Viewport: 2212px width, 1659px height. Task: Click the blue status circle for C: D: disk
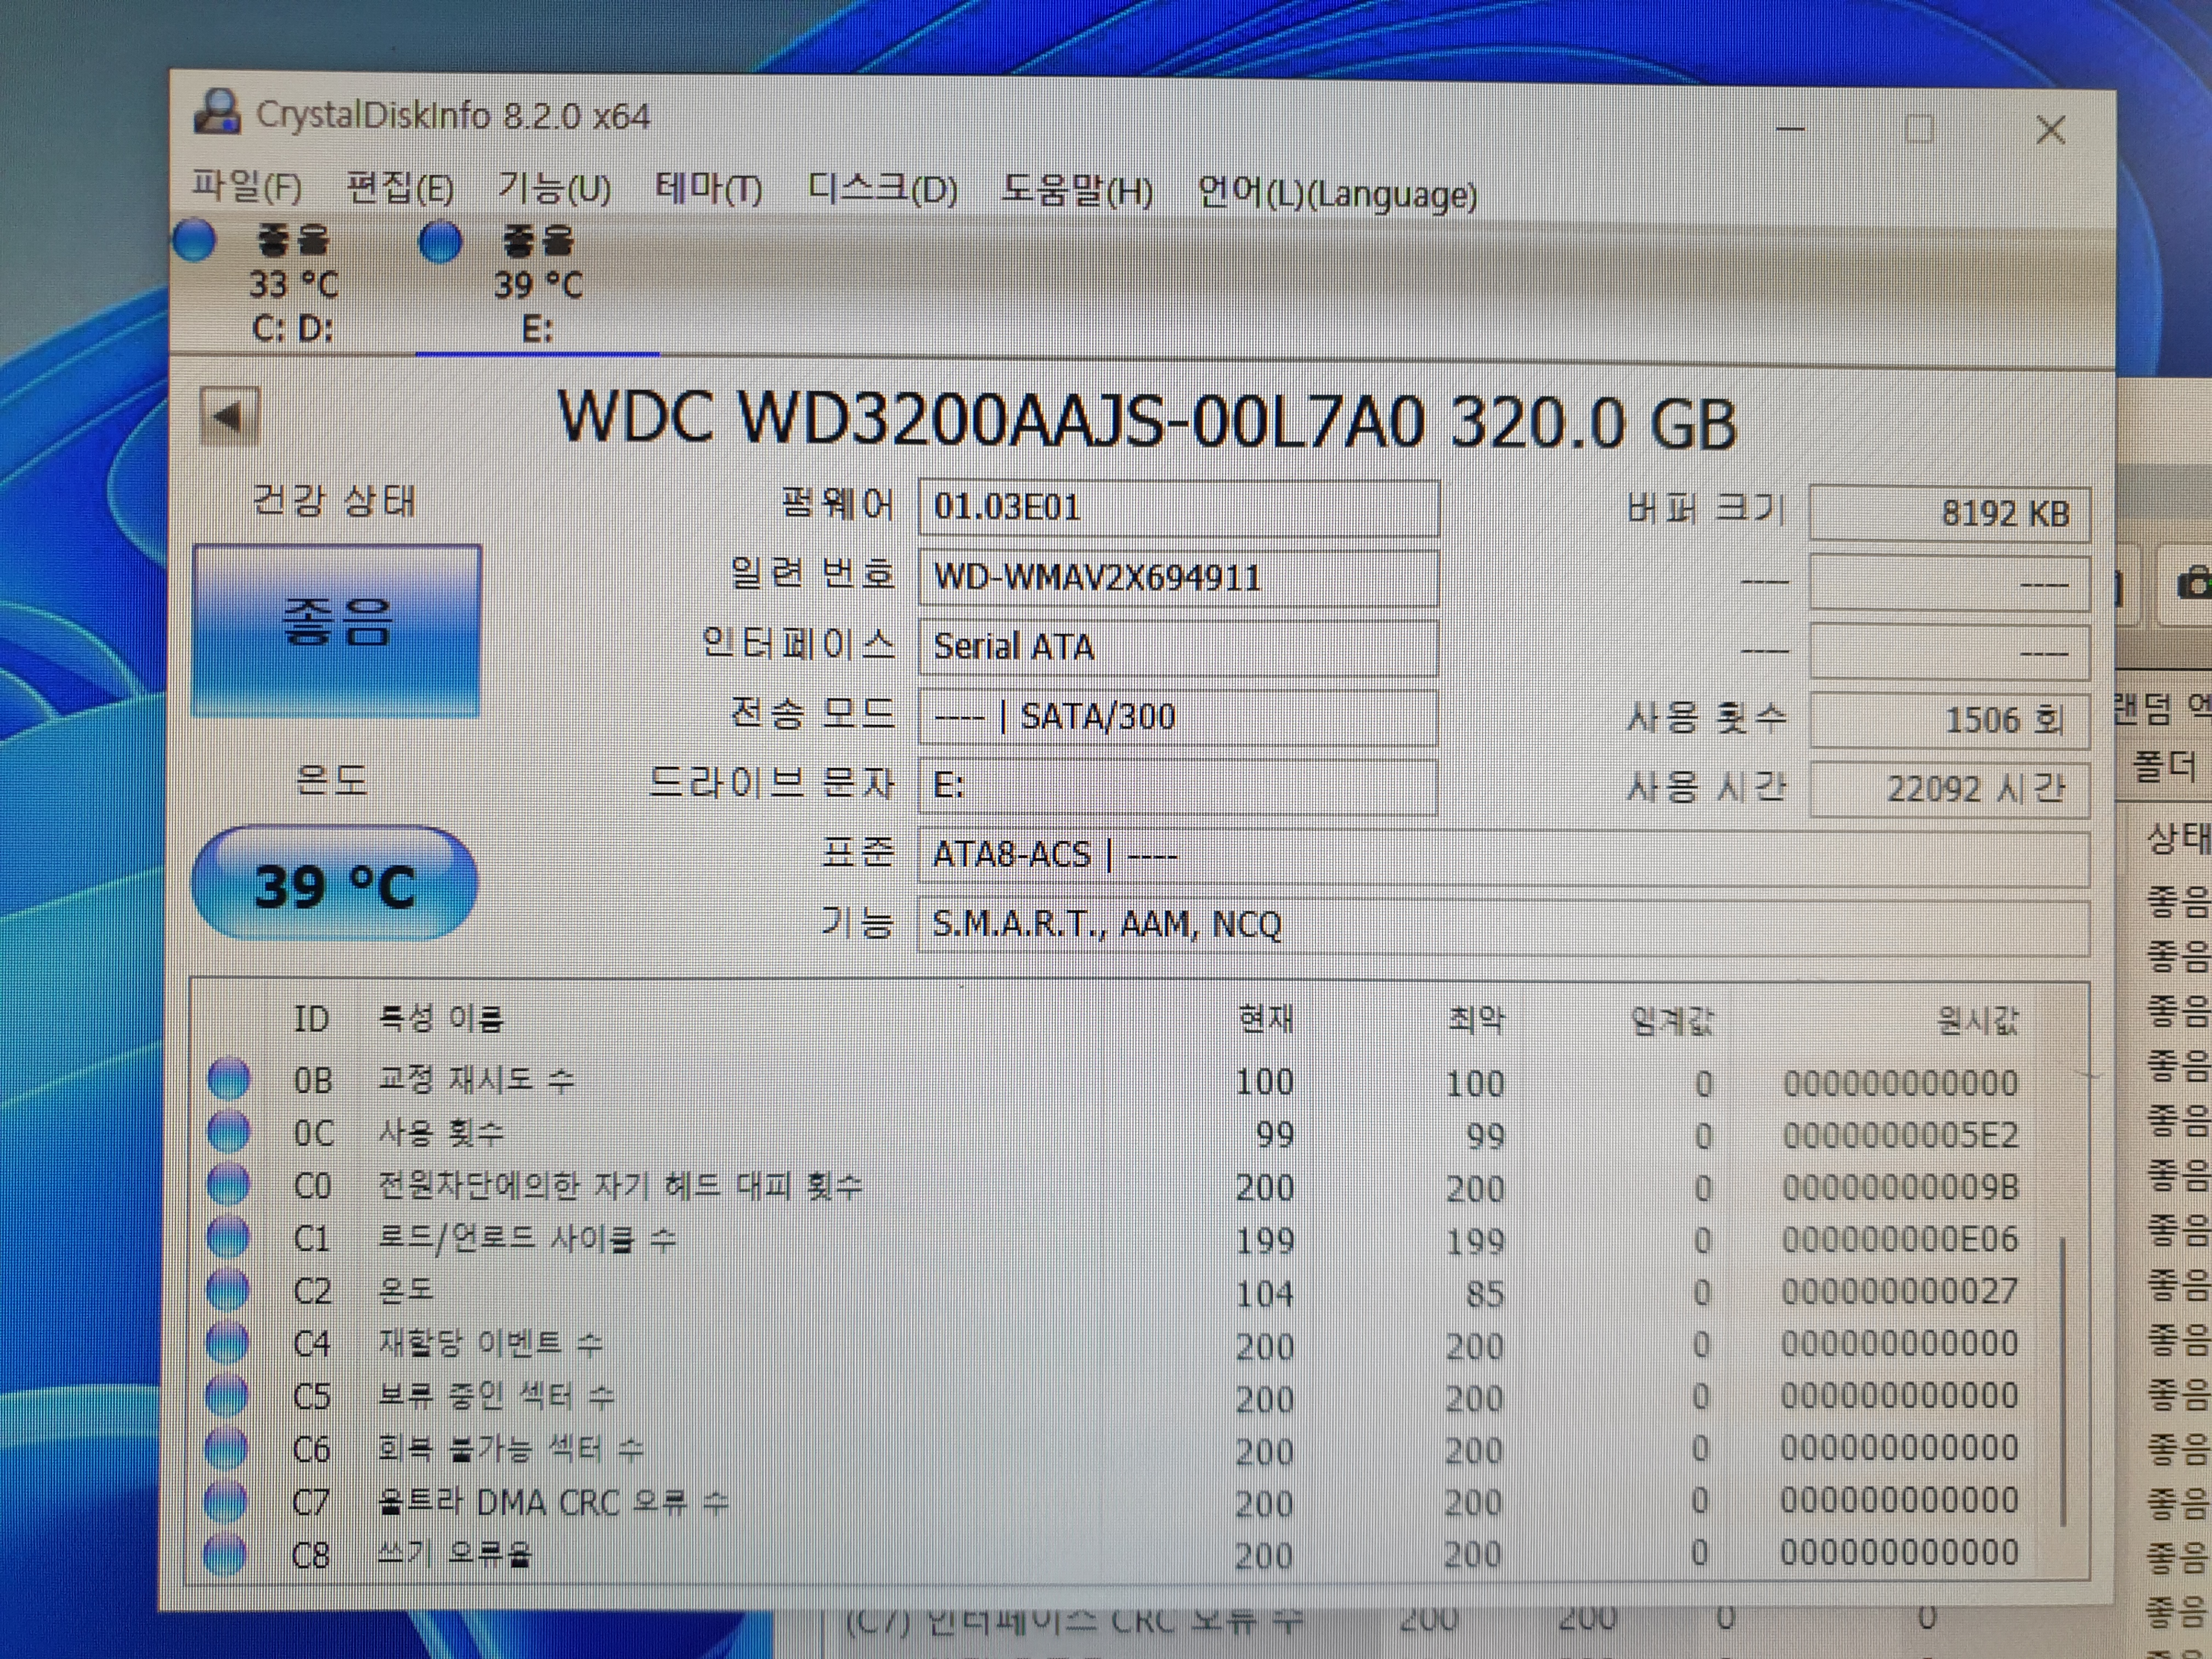point(194,241)
